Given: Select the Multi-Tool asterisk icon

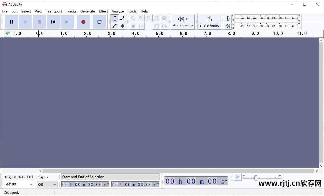Looking at the screenshot, I should [122, 26].
